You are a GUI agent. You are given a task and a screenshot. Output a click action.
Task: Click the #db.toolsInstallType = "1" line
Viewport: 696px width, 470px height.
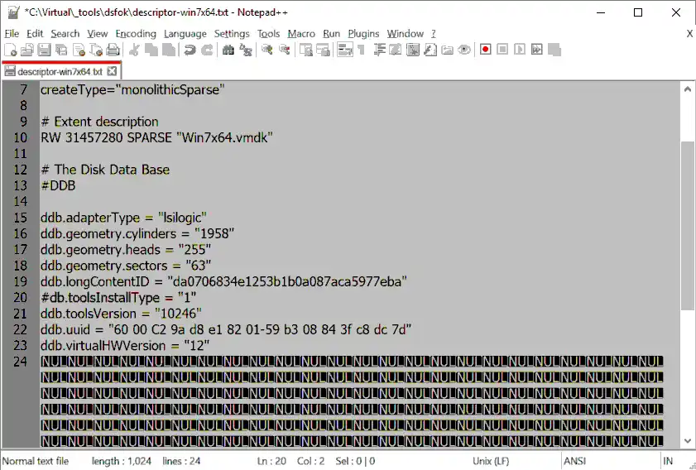click(118, 297)
